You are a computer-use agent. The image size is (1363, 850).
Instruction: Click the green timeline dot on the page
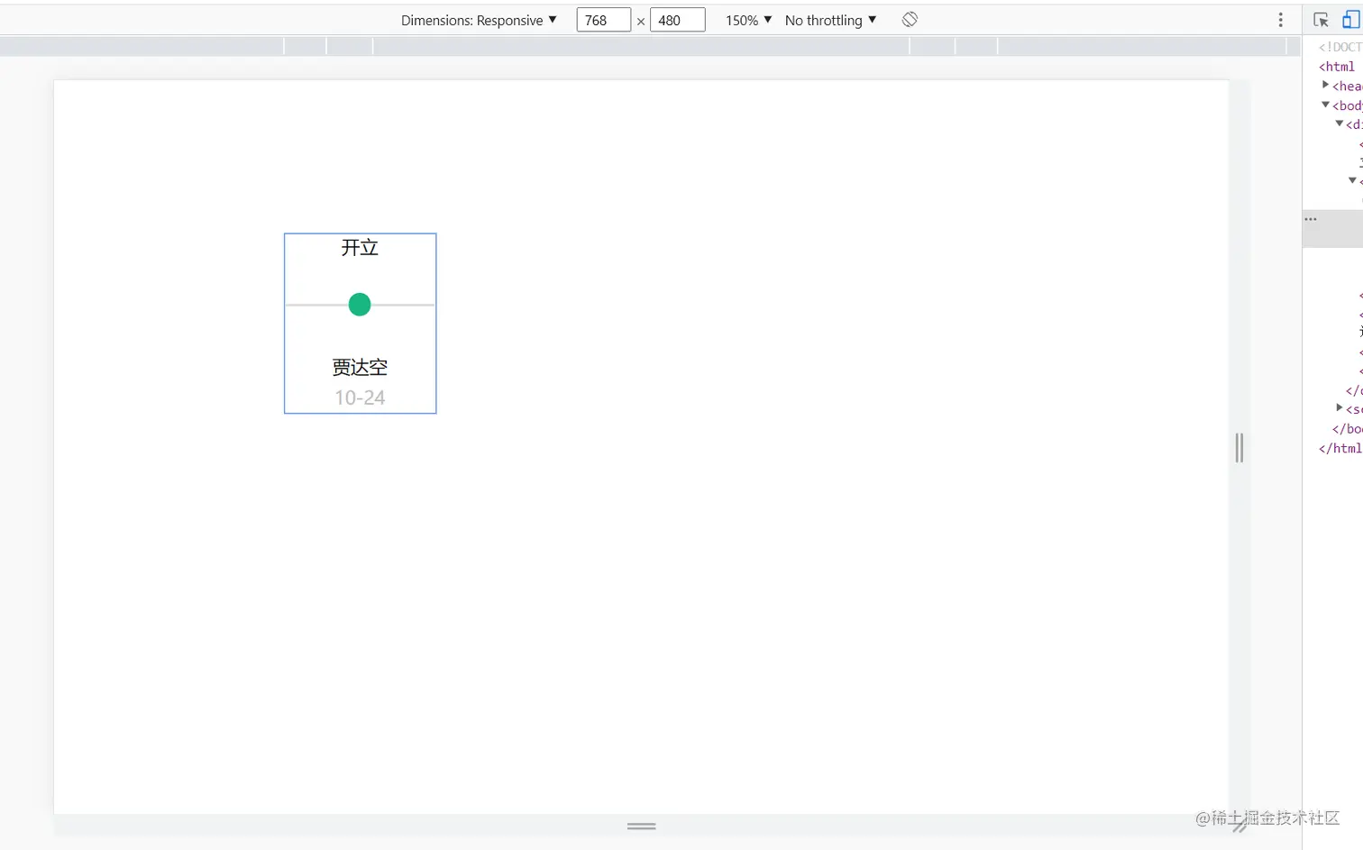tap(359, 305)
